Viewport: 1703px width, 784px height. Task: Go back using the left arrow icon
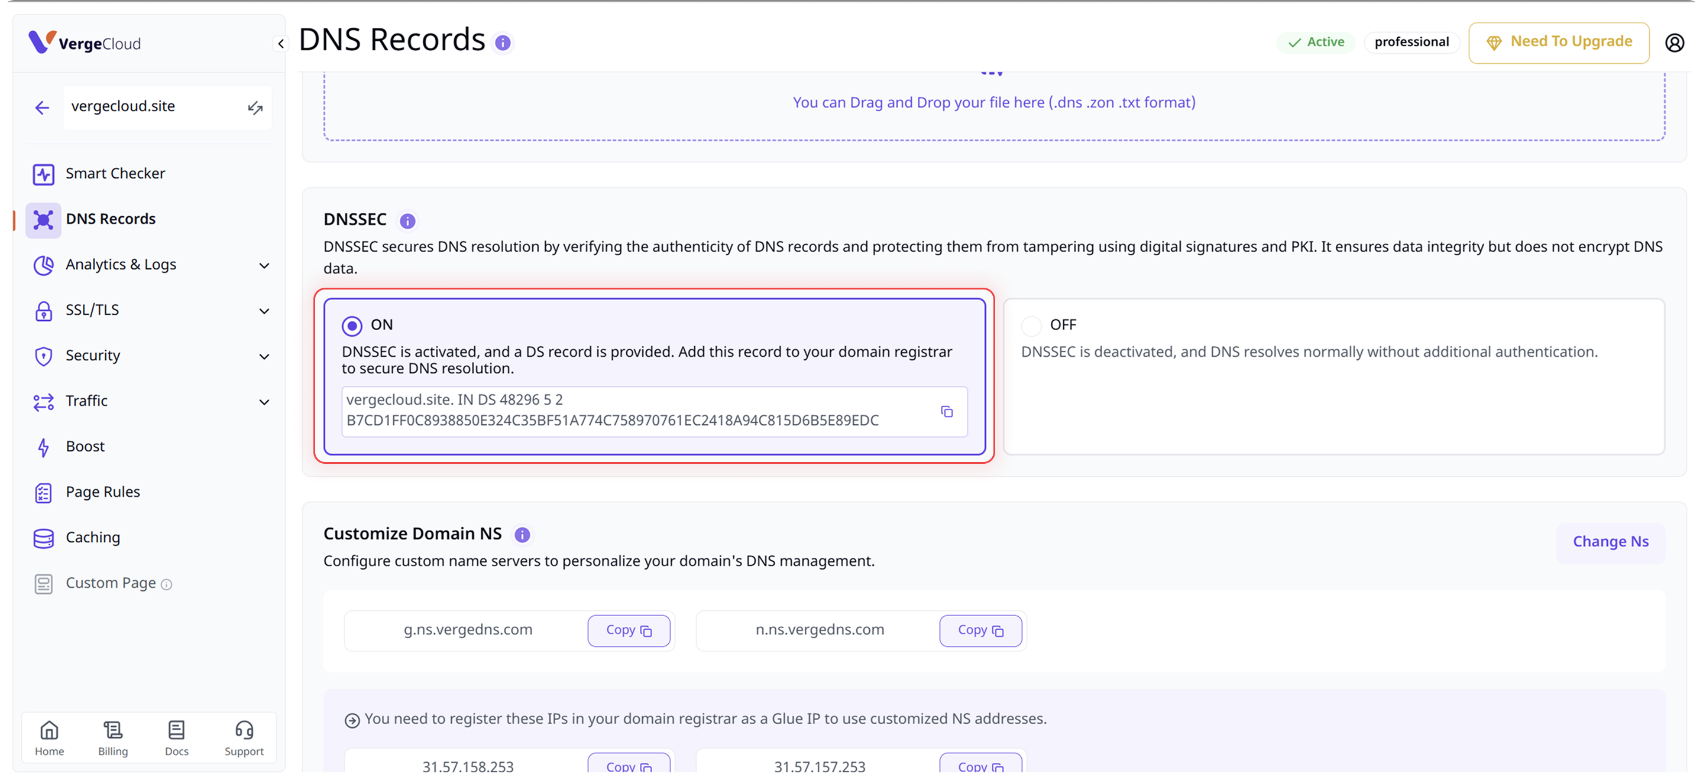[43, 108]
